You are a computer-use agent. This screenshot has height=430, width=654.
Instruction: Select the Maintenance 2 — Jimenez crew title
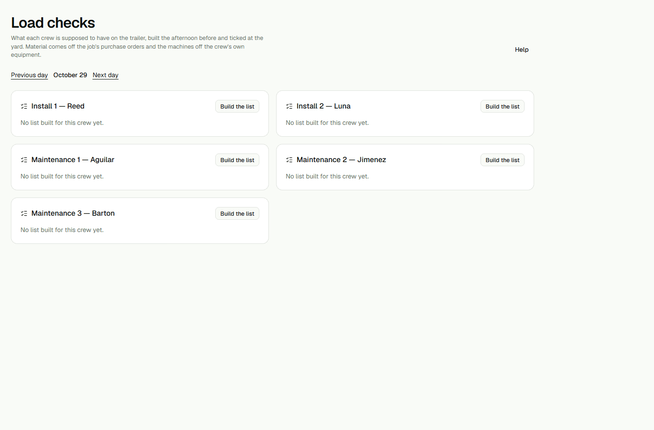341,160
